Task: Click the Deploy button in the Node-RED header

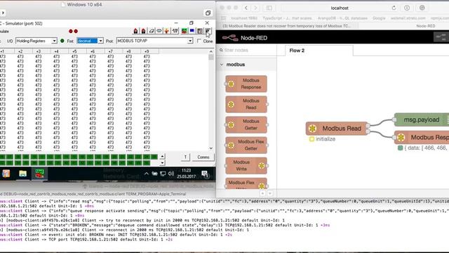Action: coord(441,37)
